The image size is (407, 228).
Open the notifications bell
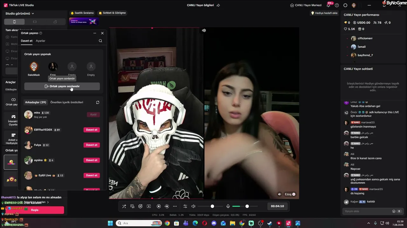click(328, 5)
